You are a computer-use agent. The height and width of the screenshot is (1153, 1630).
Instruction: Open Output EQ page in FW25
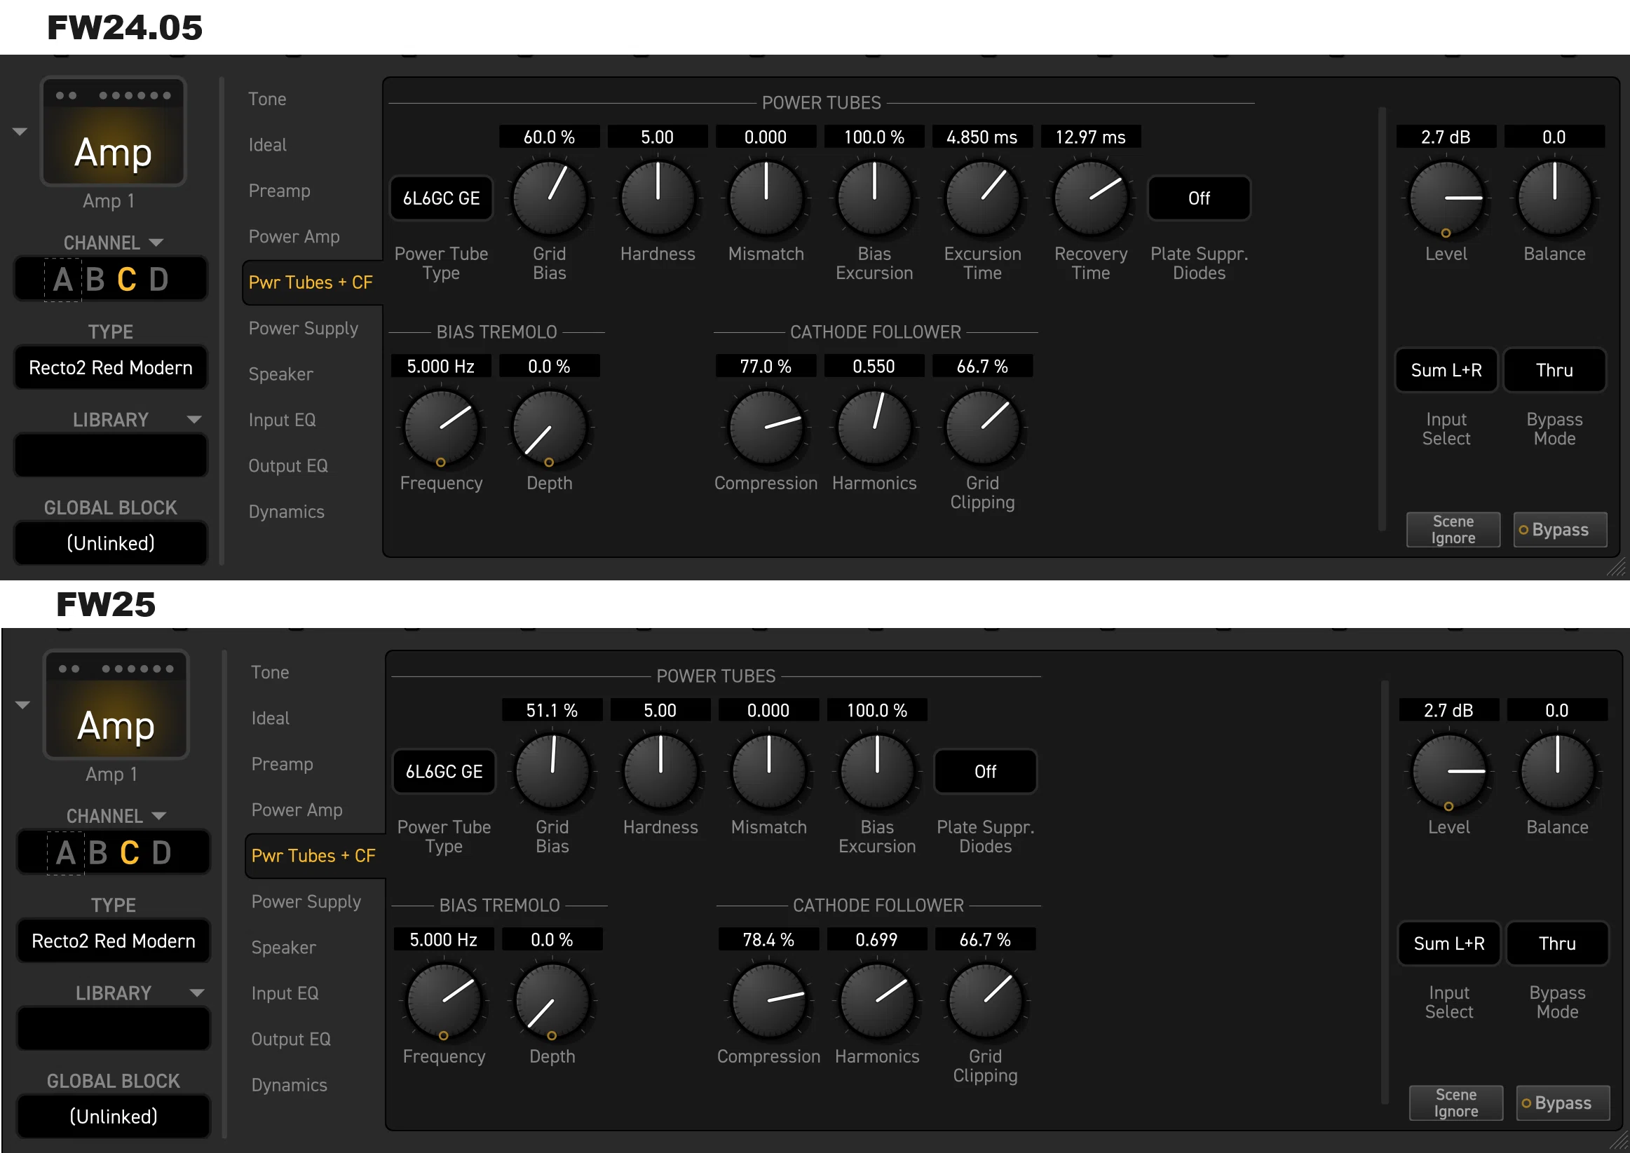point(290,1039)
